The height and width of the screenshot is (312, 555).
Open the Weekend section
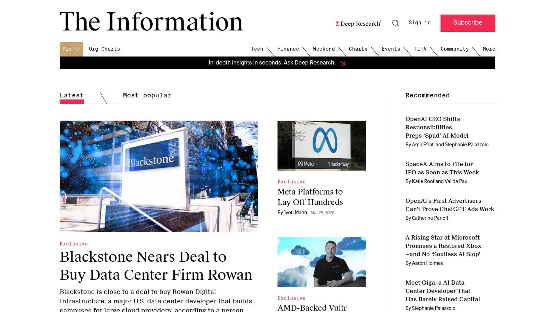coord(324,49)
